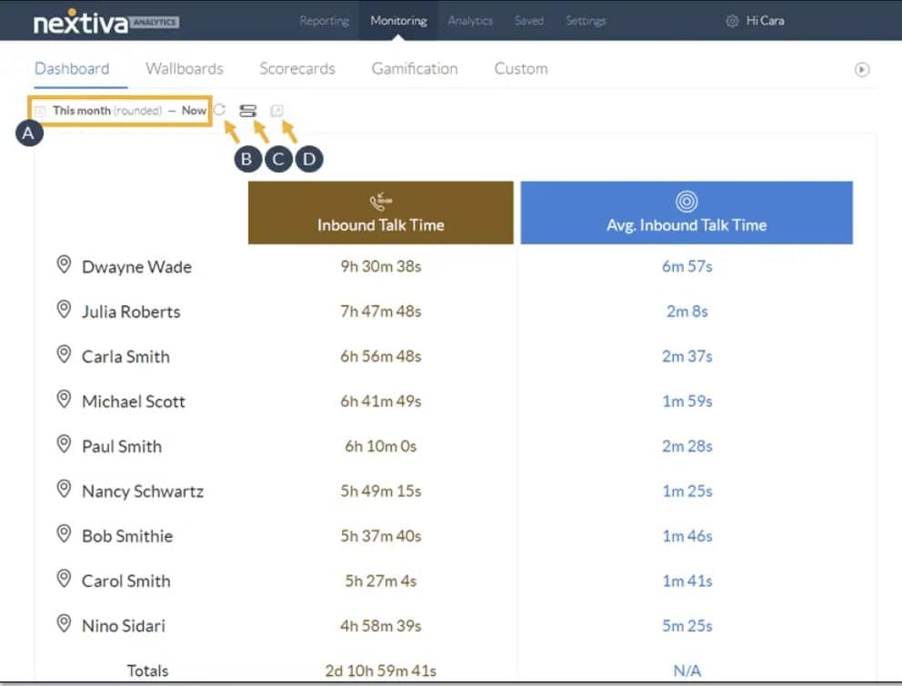Click the 2m 37s average value

tap(687, 356)
